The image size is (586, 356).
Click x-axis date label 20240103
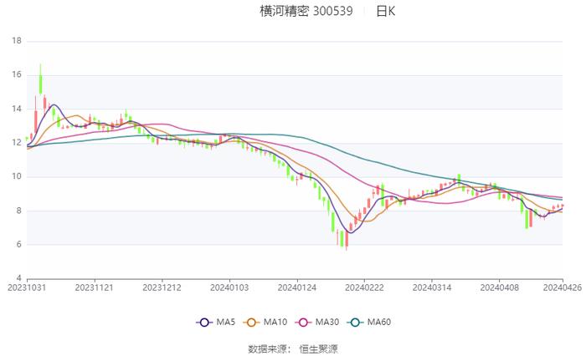click(x=229, y=287)
